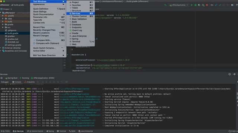Switch to Debugger tab in Services
238x133 pixels.
pyautogui.click(x=5, y=82)
